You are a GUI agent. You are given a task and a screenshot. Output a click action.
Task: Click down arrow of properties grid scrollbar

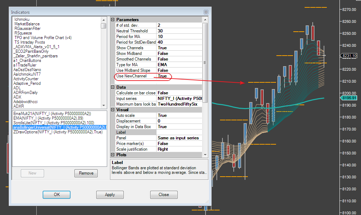[205, 154]
